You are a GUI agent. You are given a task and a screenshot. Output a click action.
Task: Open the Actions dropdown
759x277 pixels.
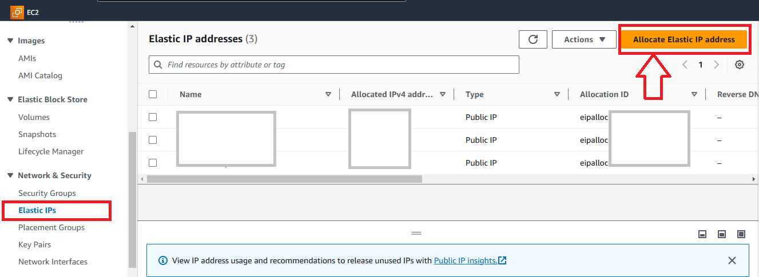coord(585,39)
